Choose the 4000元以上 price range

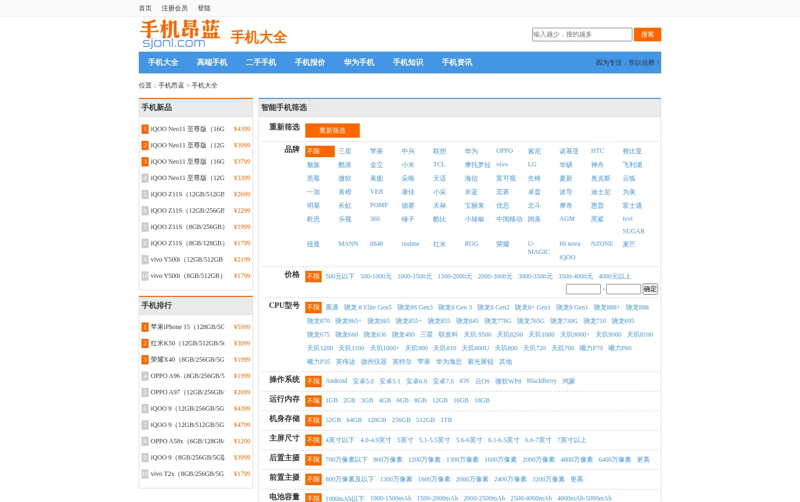tap(615, 276)
